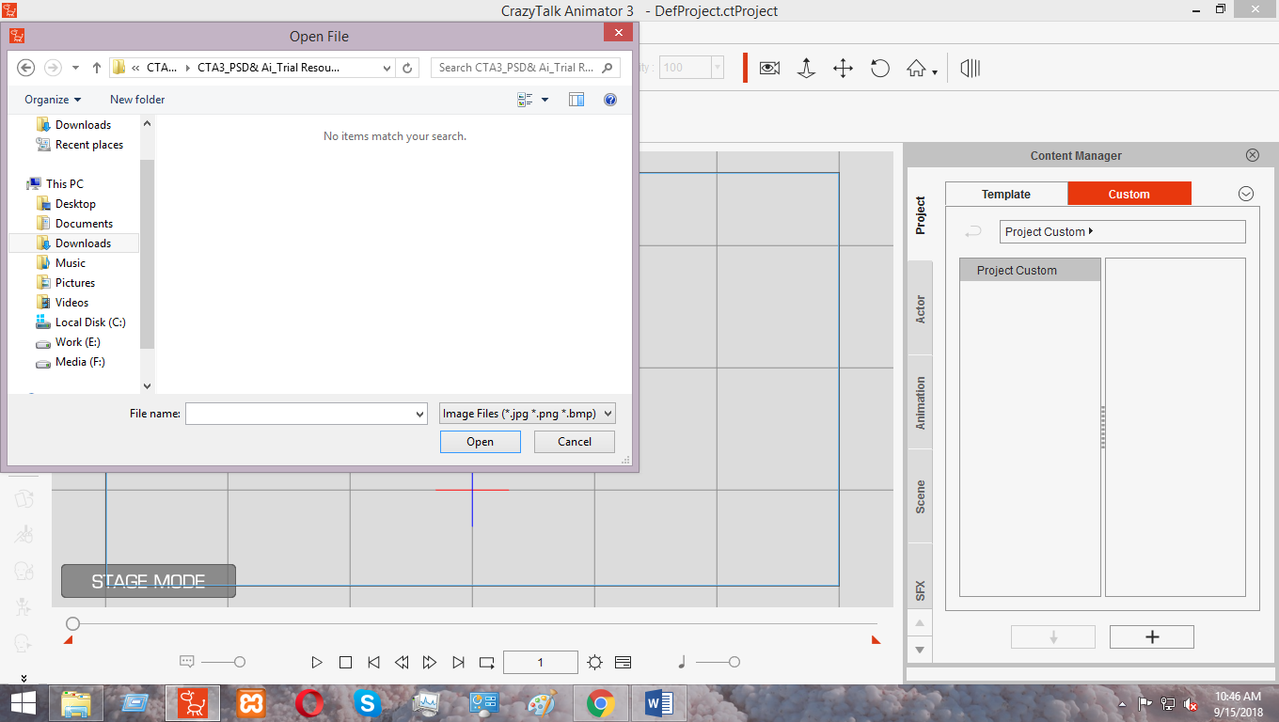Open the image file type filter dropdown

(x=528, y=414)
